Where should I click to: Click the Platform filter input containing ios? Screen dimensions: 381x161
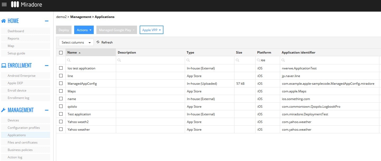click(x=267, y=60)
